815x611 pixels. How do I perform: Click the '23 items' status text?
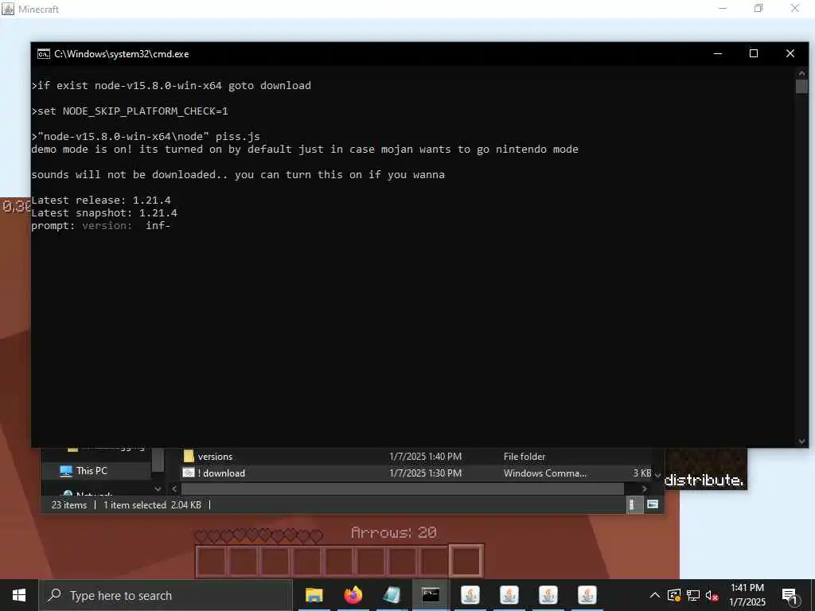point(69,505)
